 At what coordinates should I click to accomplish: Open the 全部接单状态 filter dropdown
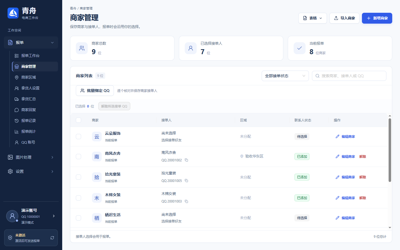[285, 76]
